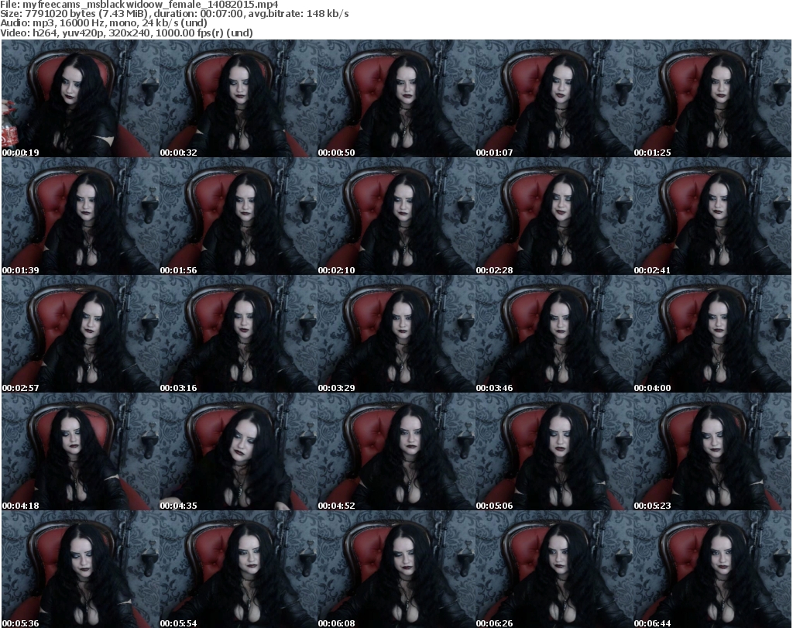Select the thumbnail stamped 00:01:39
793x628 pixels.
tap(81, 216)
